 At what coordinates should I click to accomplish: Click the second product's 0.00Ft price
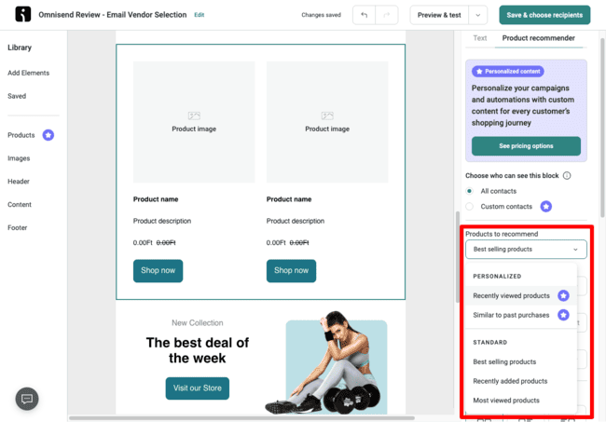point(276,242)
